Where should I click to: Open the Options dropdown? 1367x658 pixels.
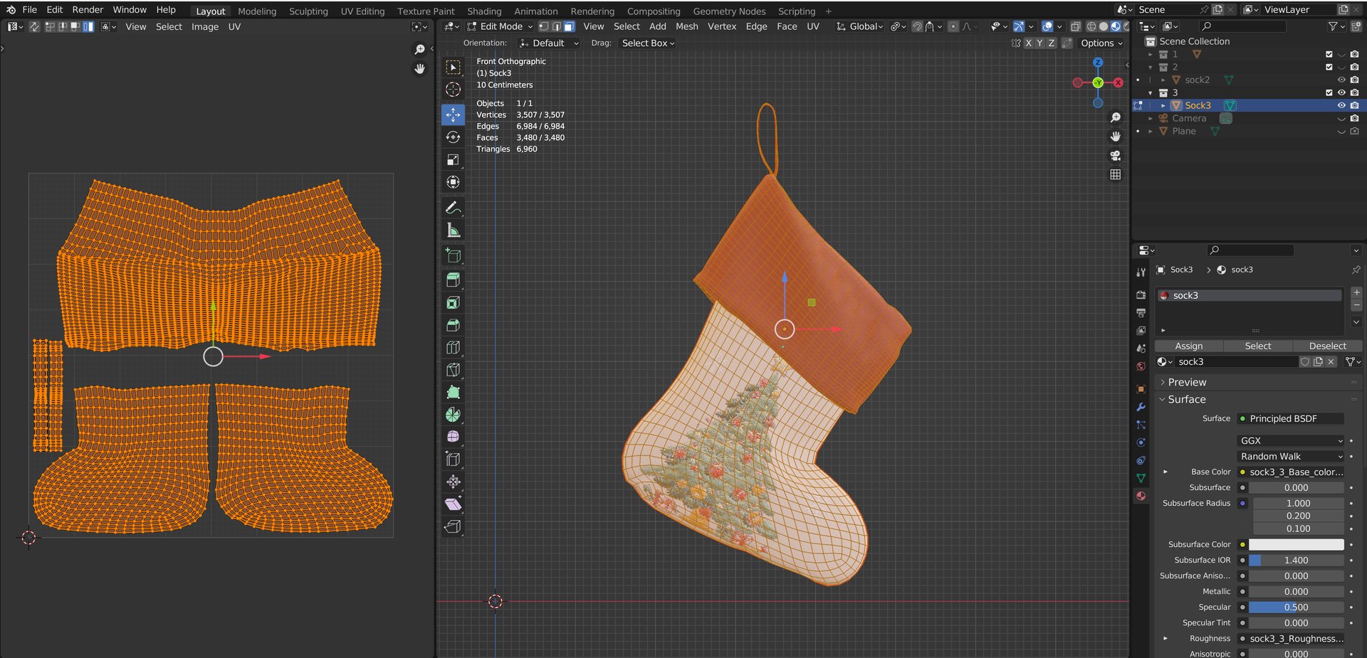pos(1101,43)
